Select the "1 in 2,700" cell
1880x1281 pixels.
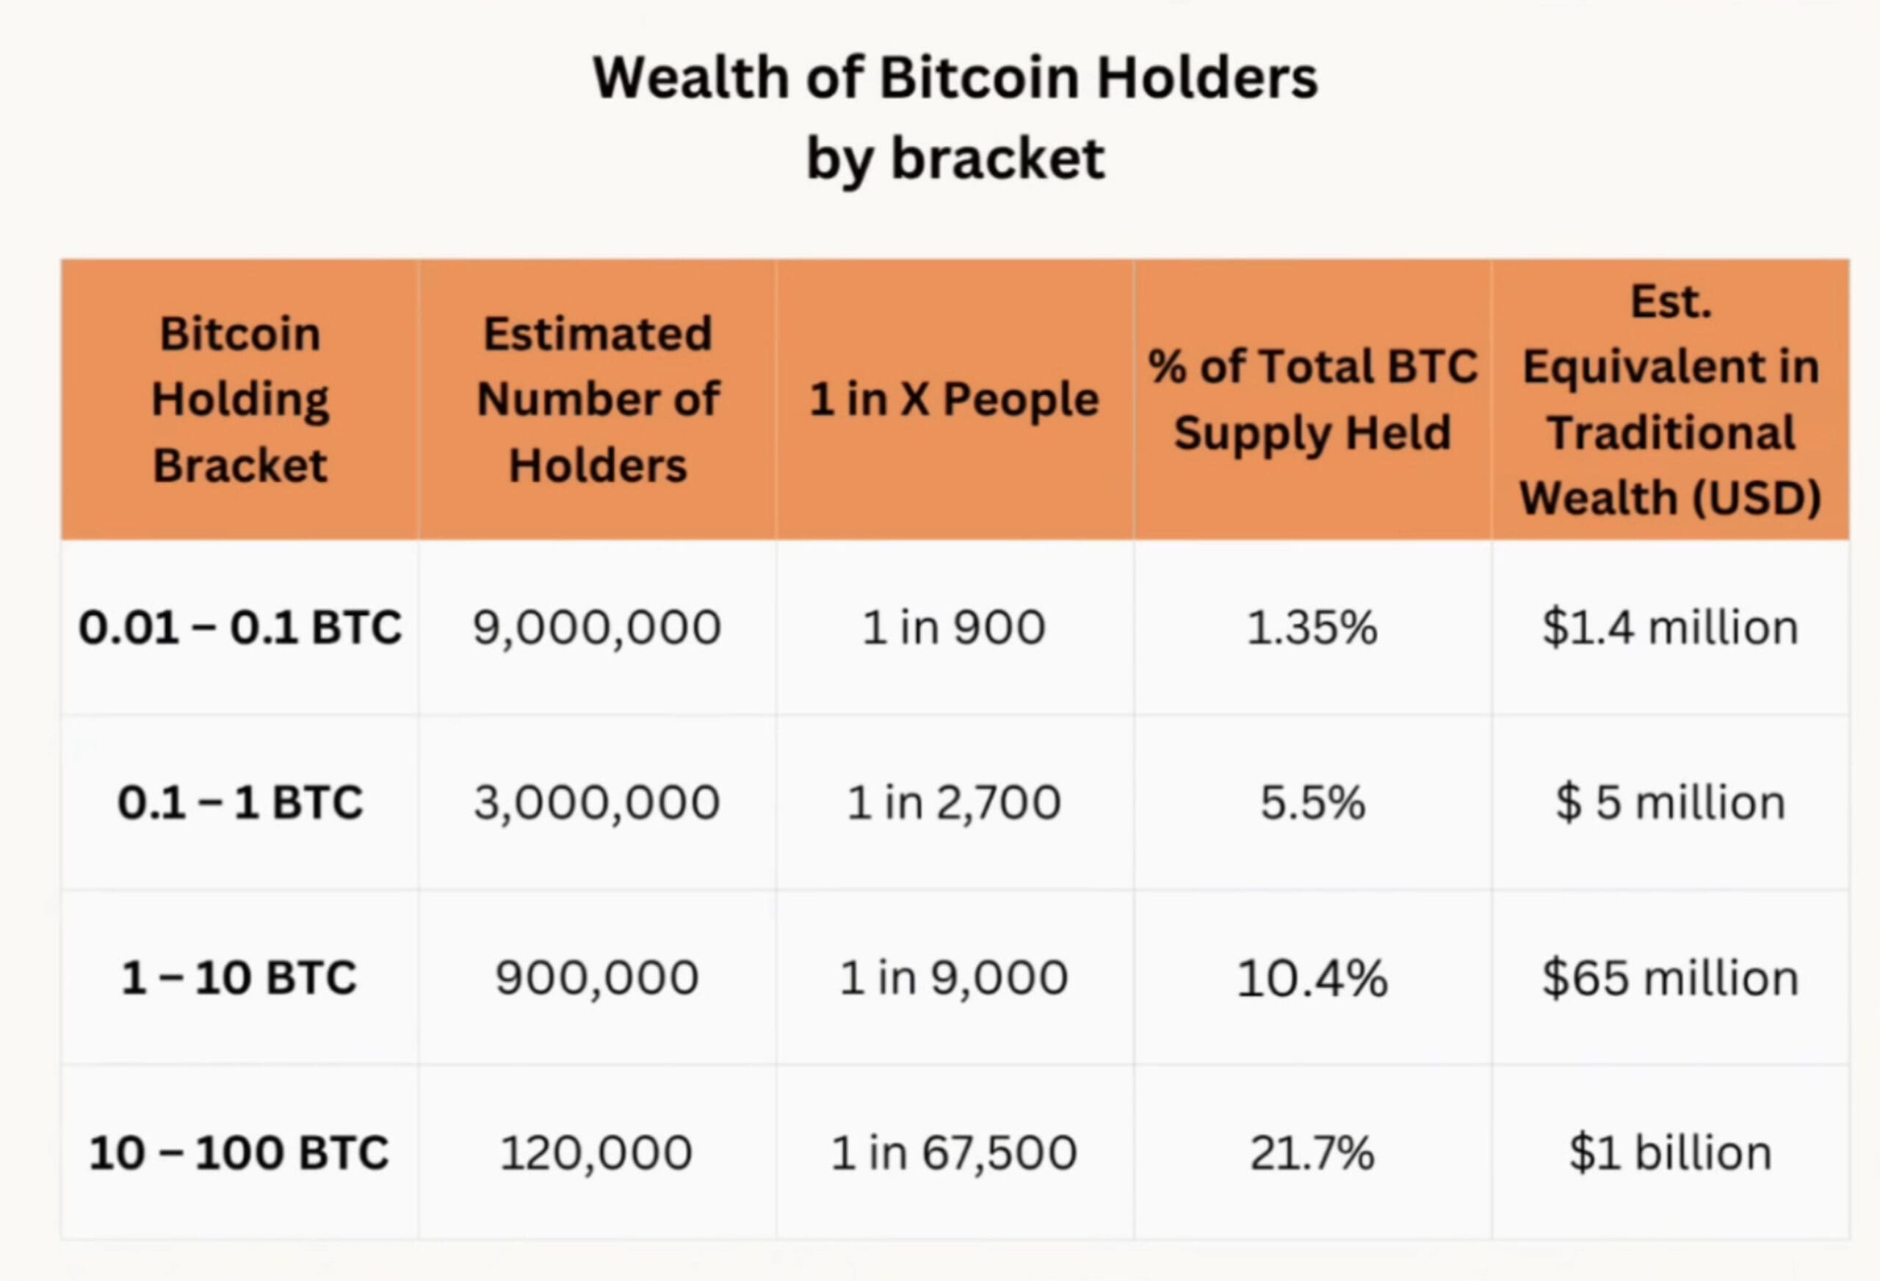(x=954, y=803)
